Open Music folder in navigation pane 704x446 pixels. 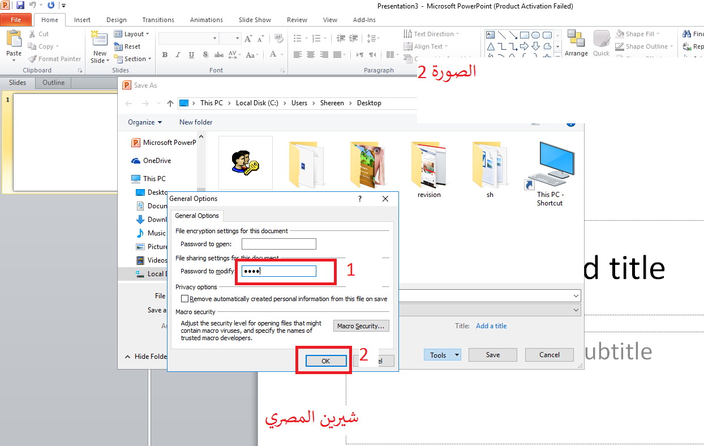tap(151, 233)
